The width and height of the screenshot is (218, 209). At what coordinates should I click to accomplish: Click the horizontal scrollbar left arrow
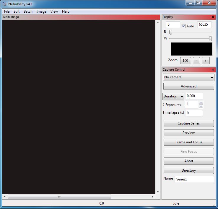point(5,197)
